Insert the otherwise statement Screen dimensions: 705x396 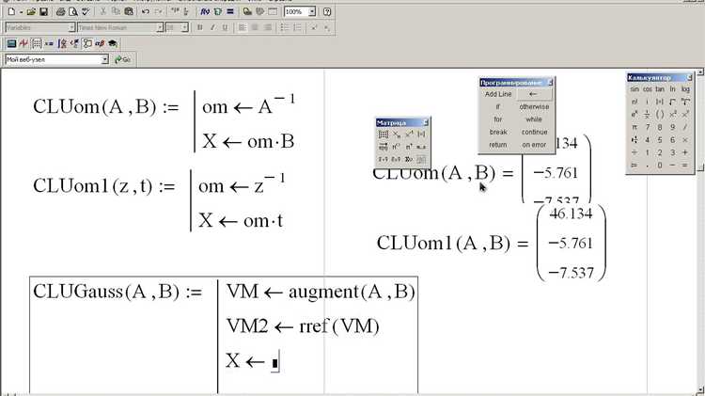coord(534,106)
